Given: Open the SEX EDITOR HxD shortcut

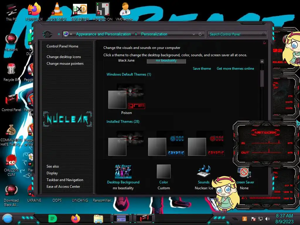Looking at the screenshot, I should pos(80,12).
